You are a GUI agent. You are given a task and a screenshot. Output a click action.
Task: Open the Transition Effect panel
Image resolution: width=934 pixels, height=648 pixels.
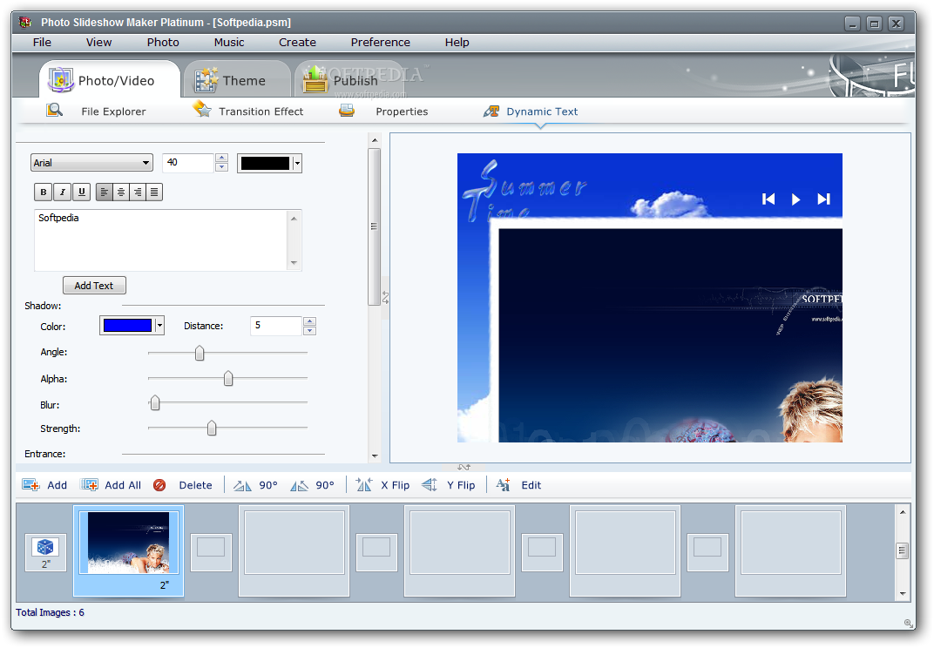point(261,111)
